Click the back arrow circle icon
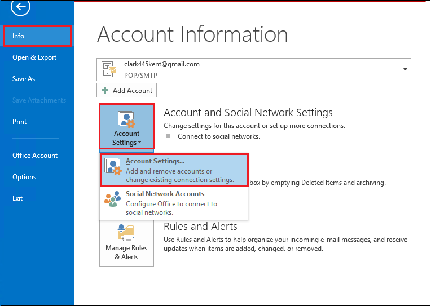431x306 pixels. (20, 6)
